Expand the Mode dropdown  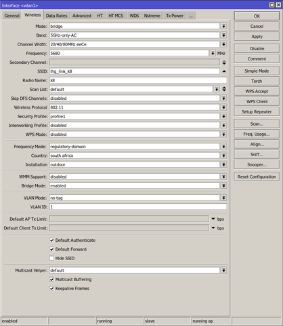[223, 26]
